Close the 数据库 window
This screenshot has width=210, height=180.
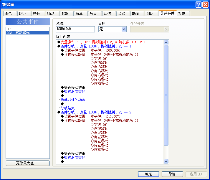(x=205, y=4)
